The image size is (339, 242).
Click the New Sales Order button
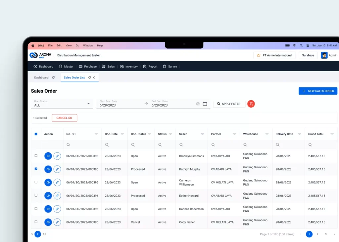pos(318,91)
